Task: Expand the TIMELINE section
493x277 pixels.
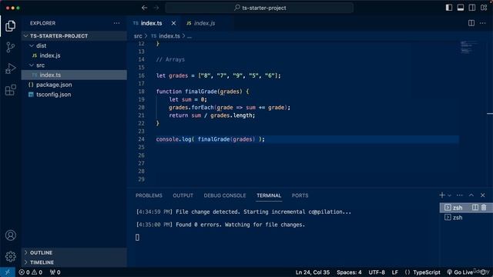Action: point(74,262)
